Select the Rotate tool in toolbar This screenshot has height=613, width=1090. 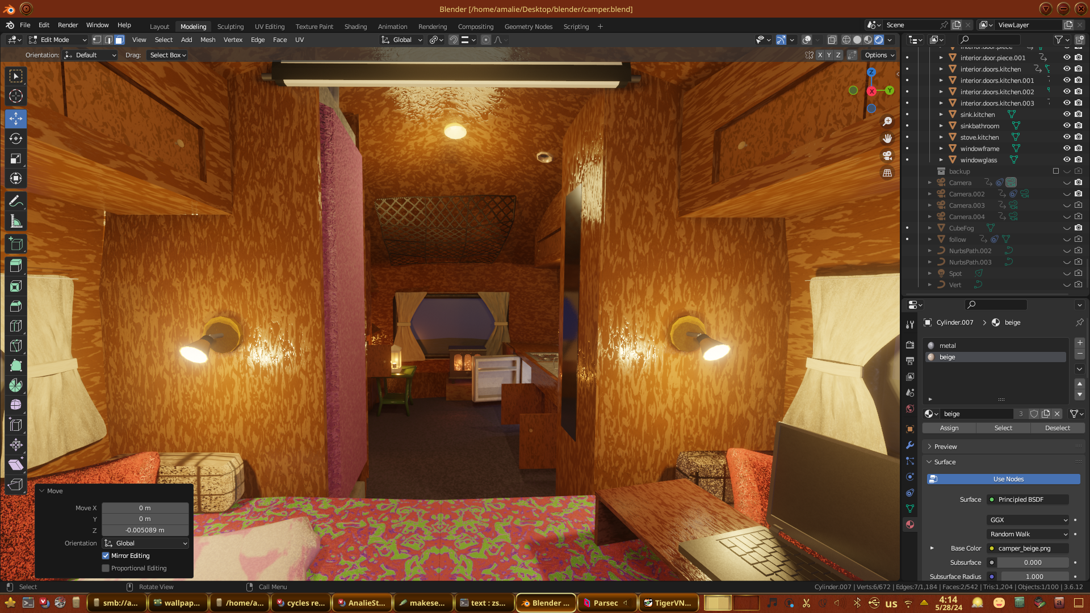point(16,138)
